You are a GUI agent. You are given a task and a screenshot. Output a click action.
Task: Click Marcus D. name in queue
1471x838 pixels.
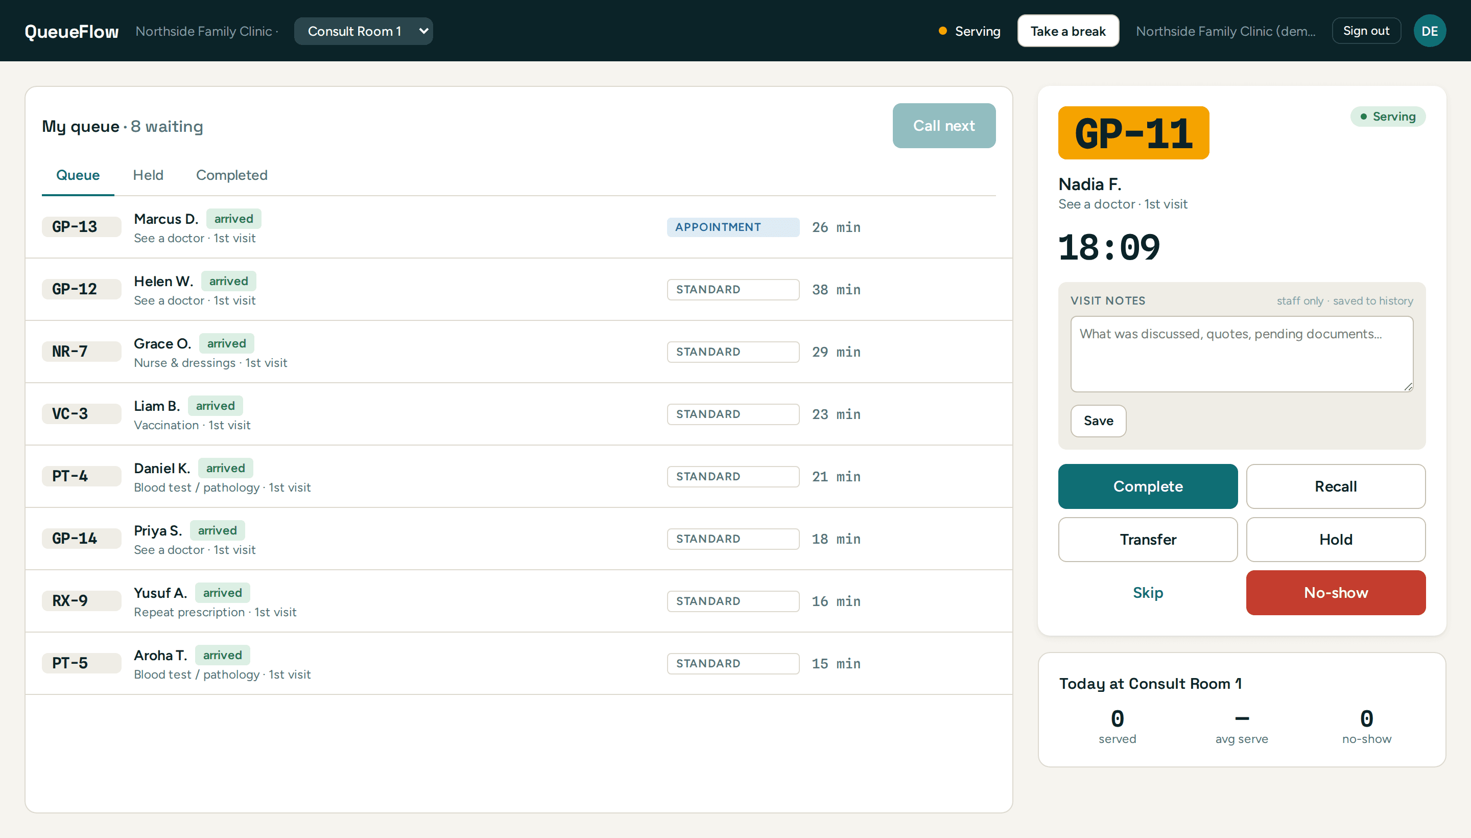coord(165,219)
